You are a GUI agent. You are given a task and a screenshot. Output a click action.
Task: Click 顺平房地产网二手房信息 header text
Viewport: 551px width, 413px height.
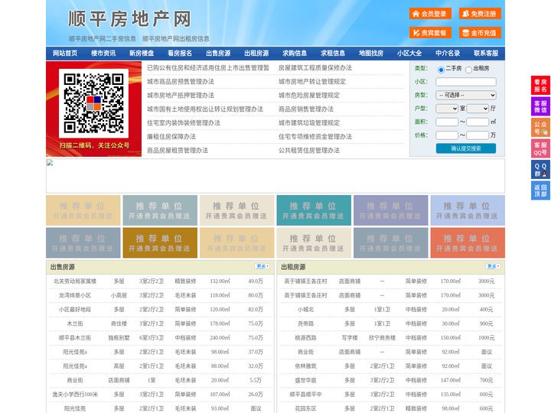103,39
